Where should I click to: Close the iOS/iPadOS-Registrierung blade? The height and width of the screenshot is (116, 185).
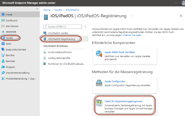point(181,16)
